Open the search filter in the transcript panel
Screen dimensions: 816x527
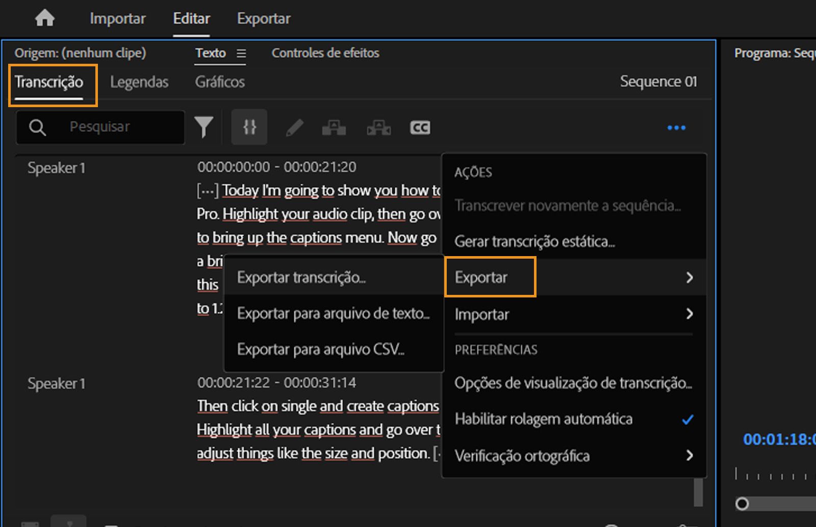pyautogui.click(x=204, y=128)
